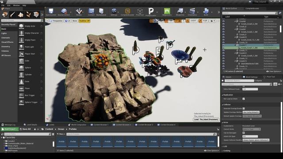Toggle visibility eye for Corals9 row
This screenshot has height=159, width=283.
[x=223, y=29]
